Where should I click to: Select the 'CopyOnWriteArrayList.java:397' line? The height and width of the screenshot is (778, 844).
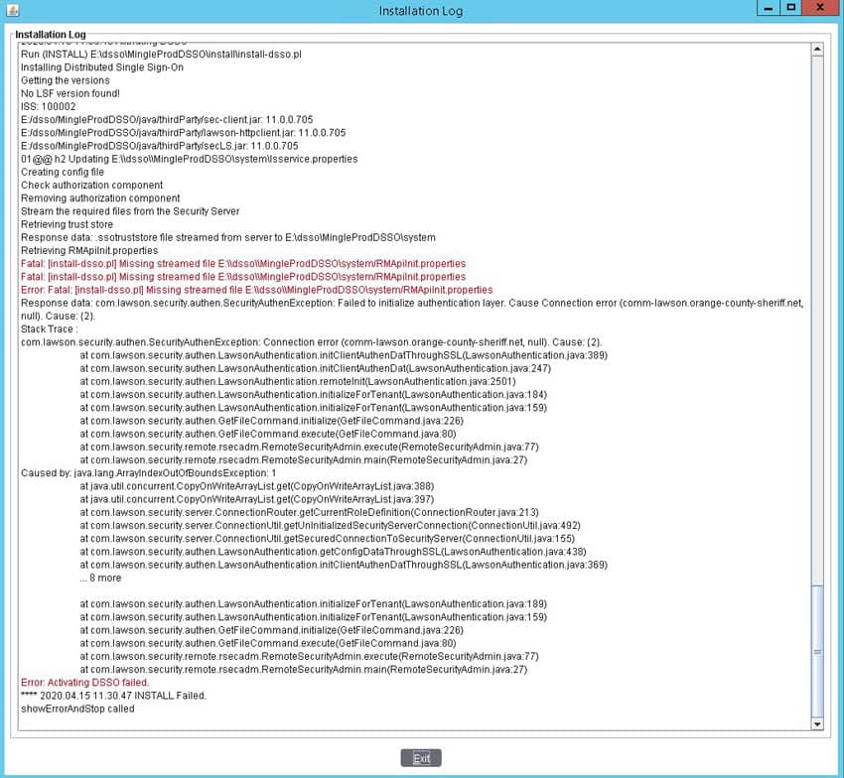[x=257, y=499]
